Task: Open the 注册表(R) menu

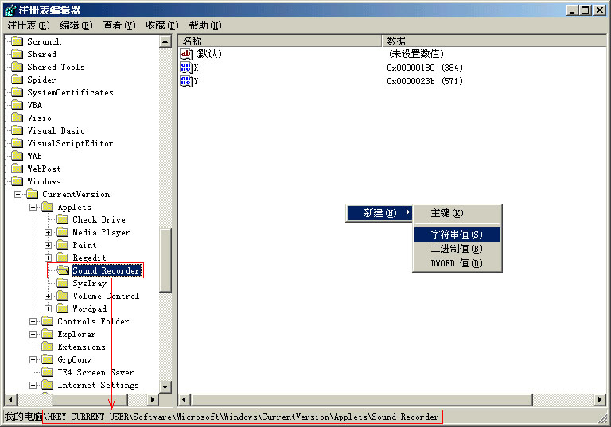Action: coord(29,25)
